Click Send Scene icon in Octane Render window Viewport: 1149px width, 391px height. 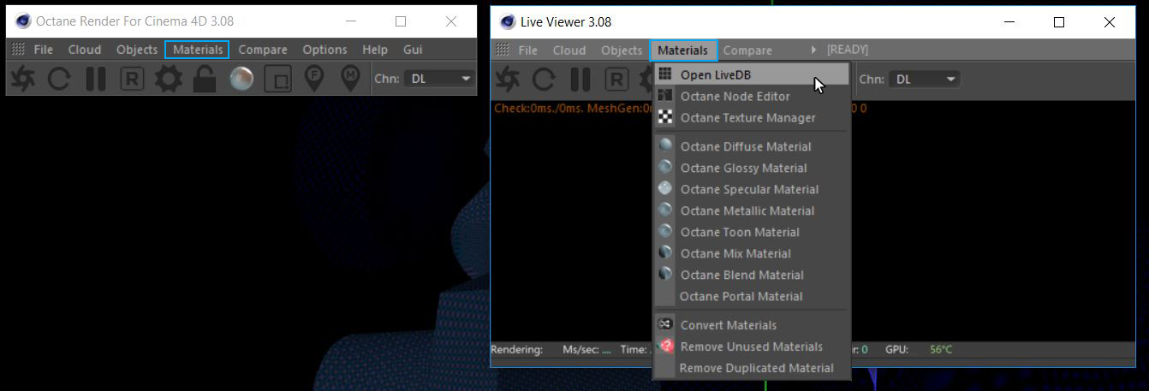click(23, 79)
